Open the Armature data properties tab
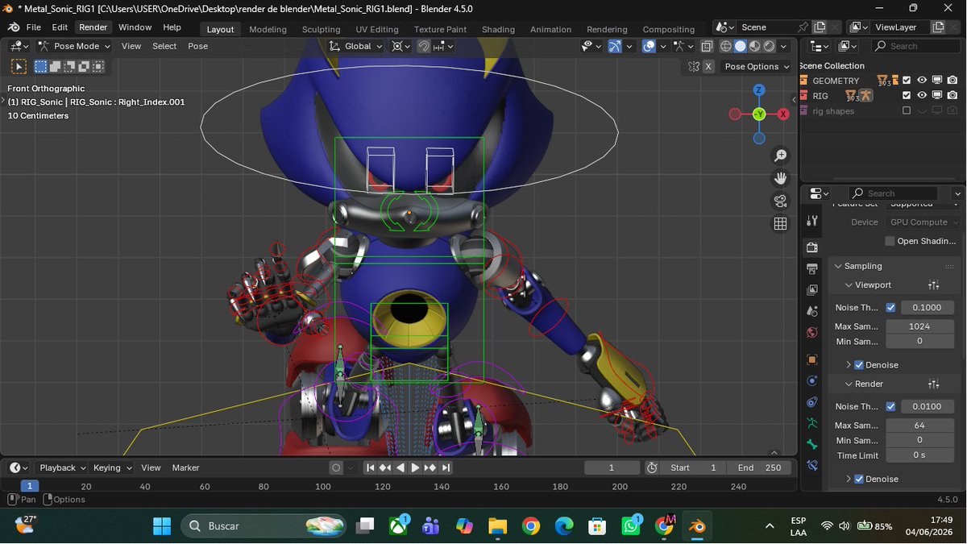967x544 pixels. [x=812, y=423]
